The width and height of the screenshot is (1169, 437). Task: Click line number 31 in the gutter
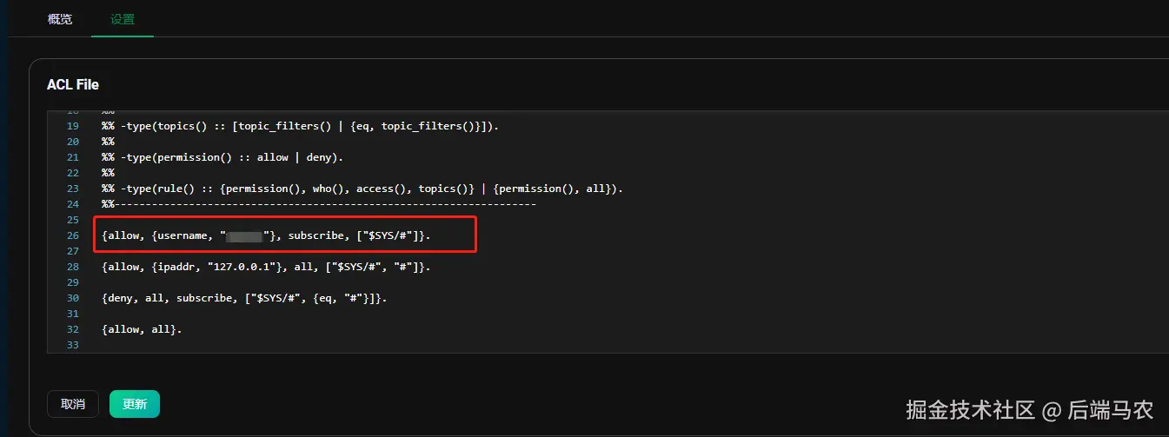tap(73, 314)
